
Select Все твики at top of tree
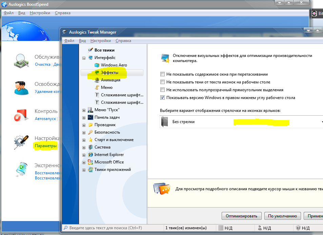point(104,50)
